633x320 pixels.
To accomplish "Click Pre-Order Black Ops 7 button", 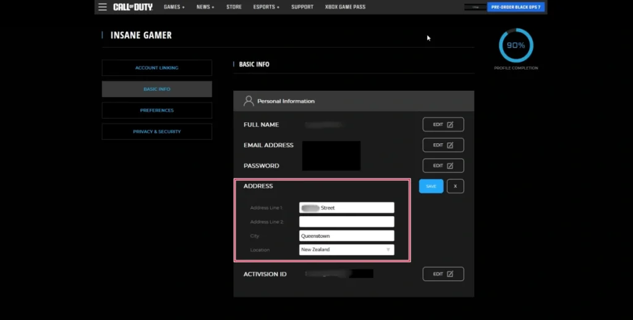I will [516, 7].
